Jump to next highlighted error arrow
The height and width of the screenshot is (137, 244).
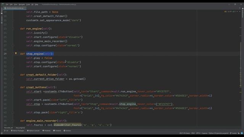click(x=240, y=11)
